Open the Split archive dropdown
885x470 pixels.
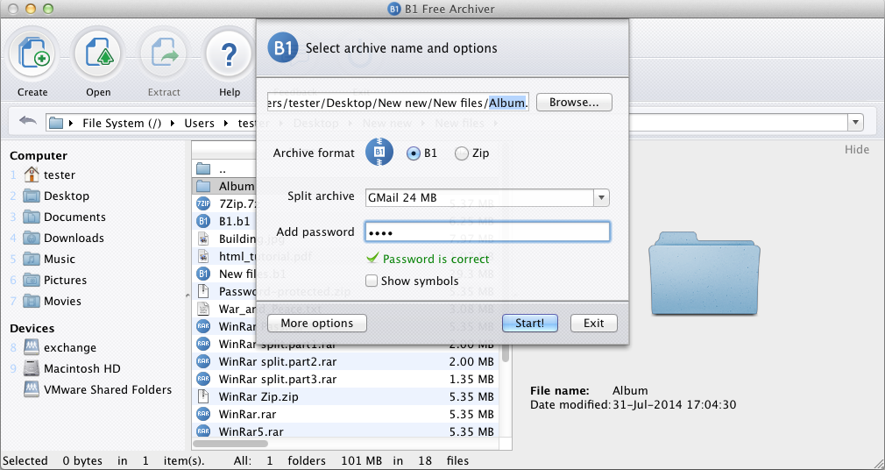pyautogui.click(x=600, y=197)
